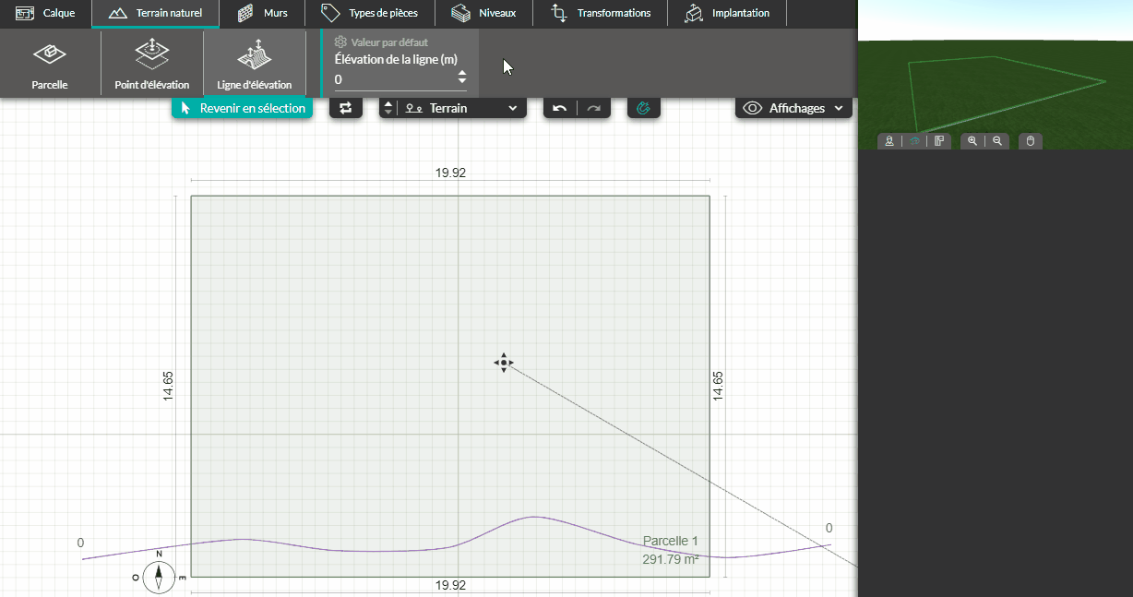Toggle the magnet snapping button

click(644, 108)
